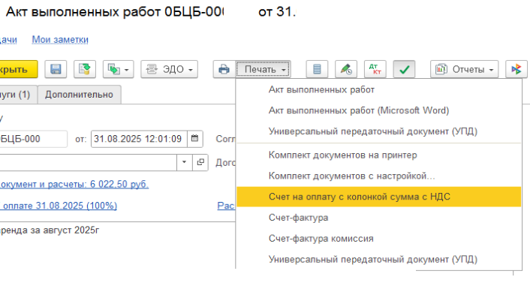Click the date field 31.08.2025 12:01:09
Screen dimensions: 530x283
coord(139,139)
